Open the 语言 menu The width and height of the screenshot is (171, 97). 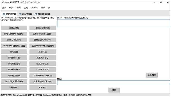19,8
